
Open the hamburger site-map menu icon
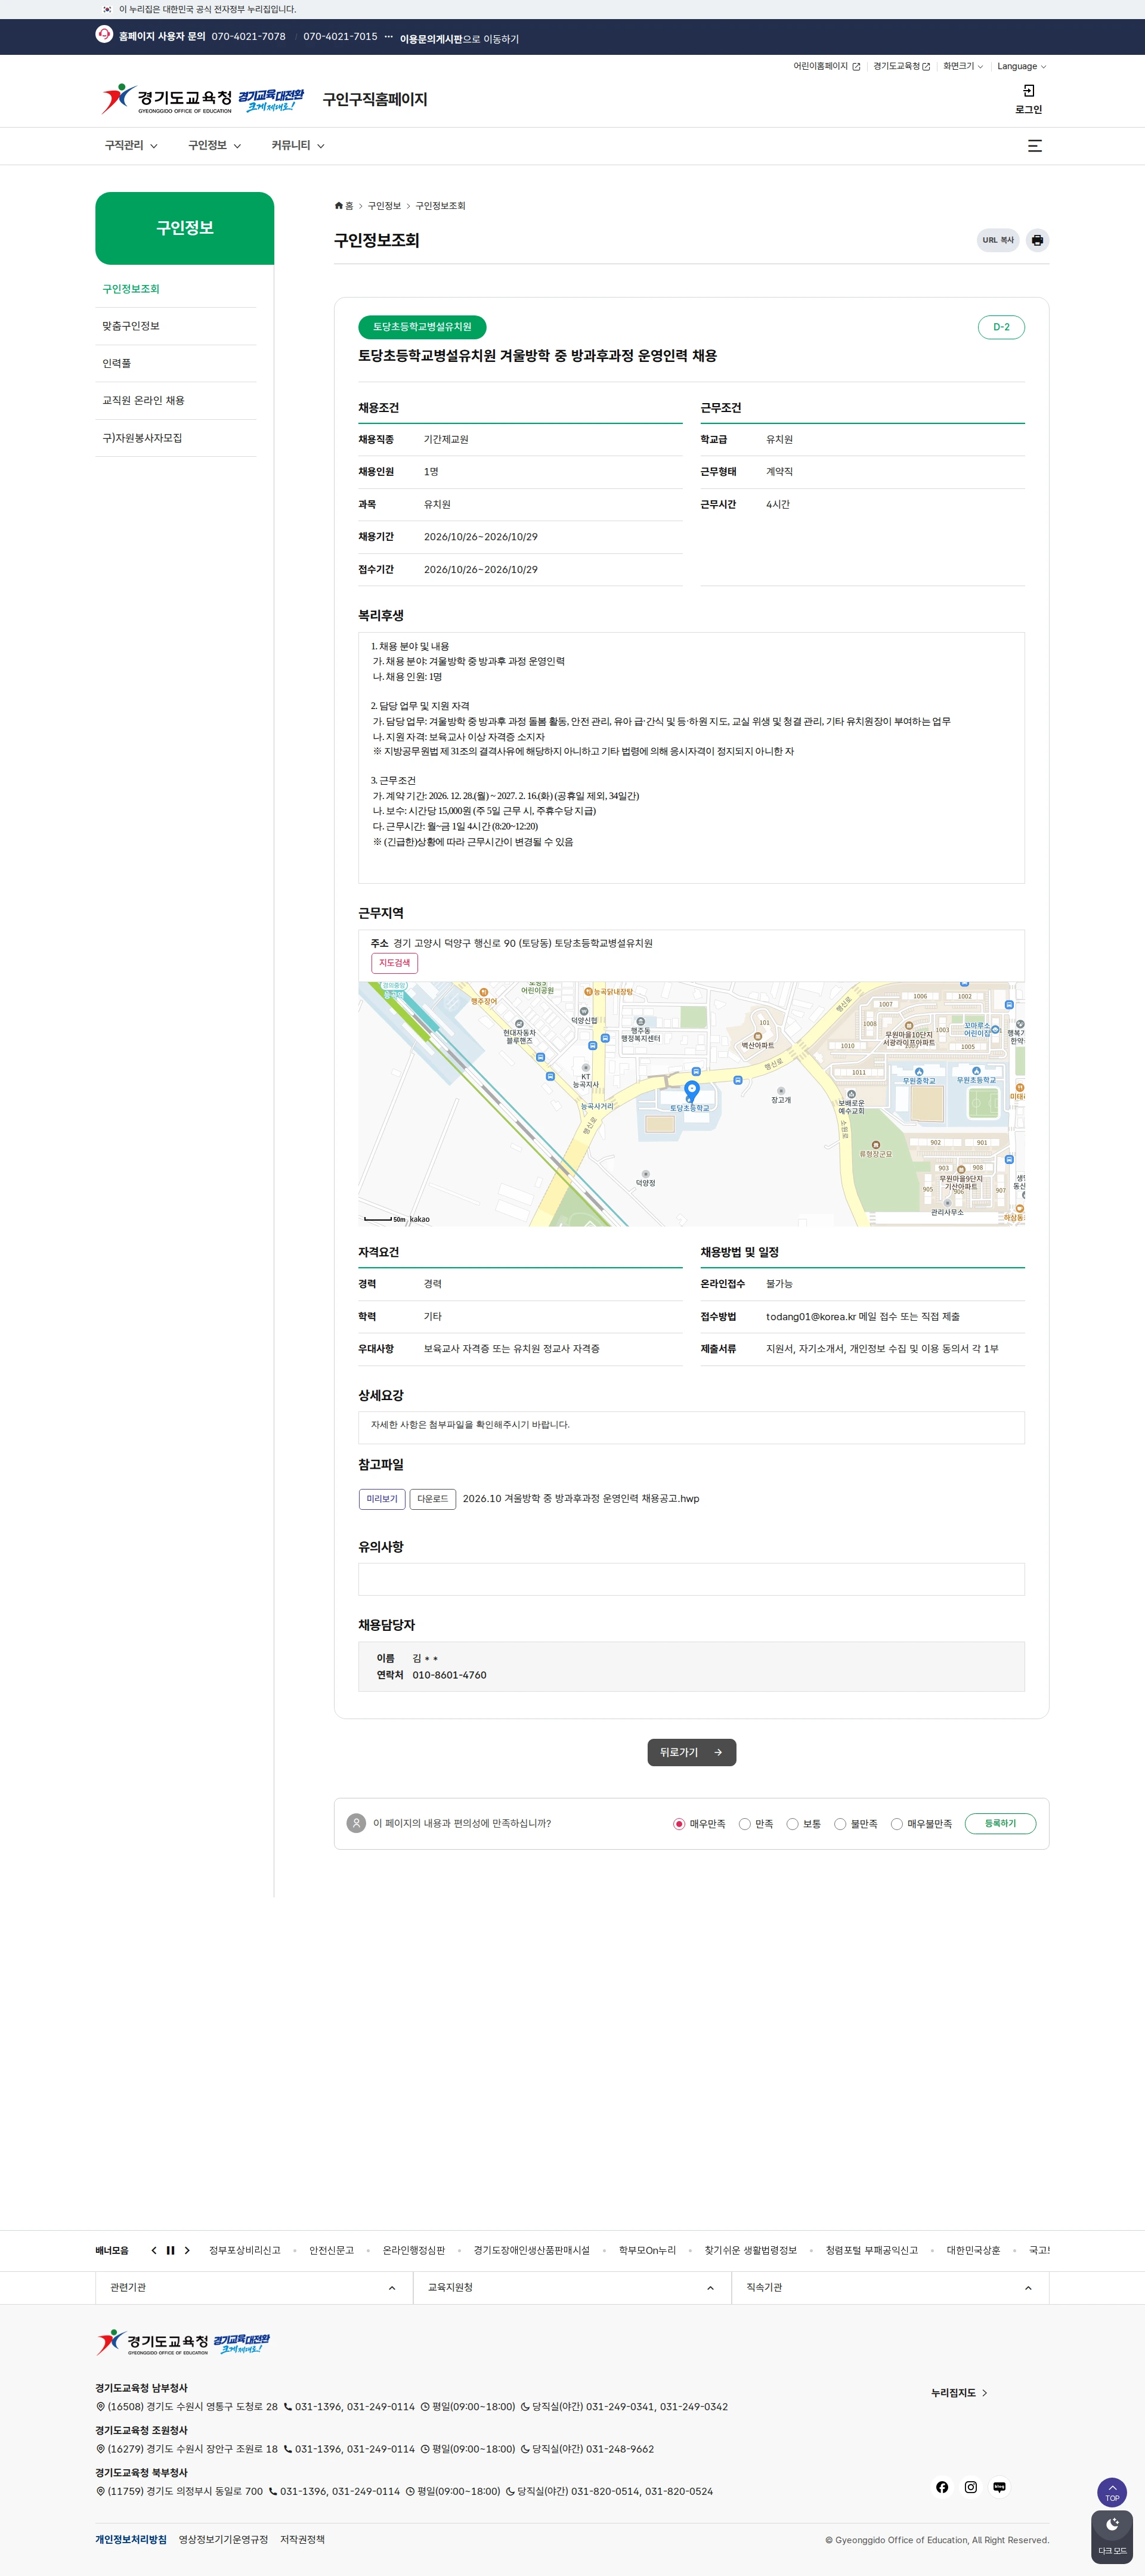1035,146
